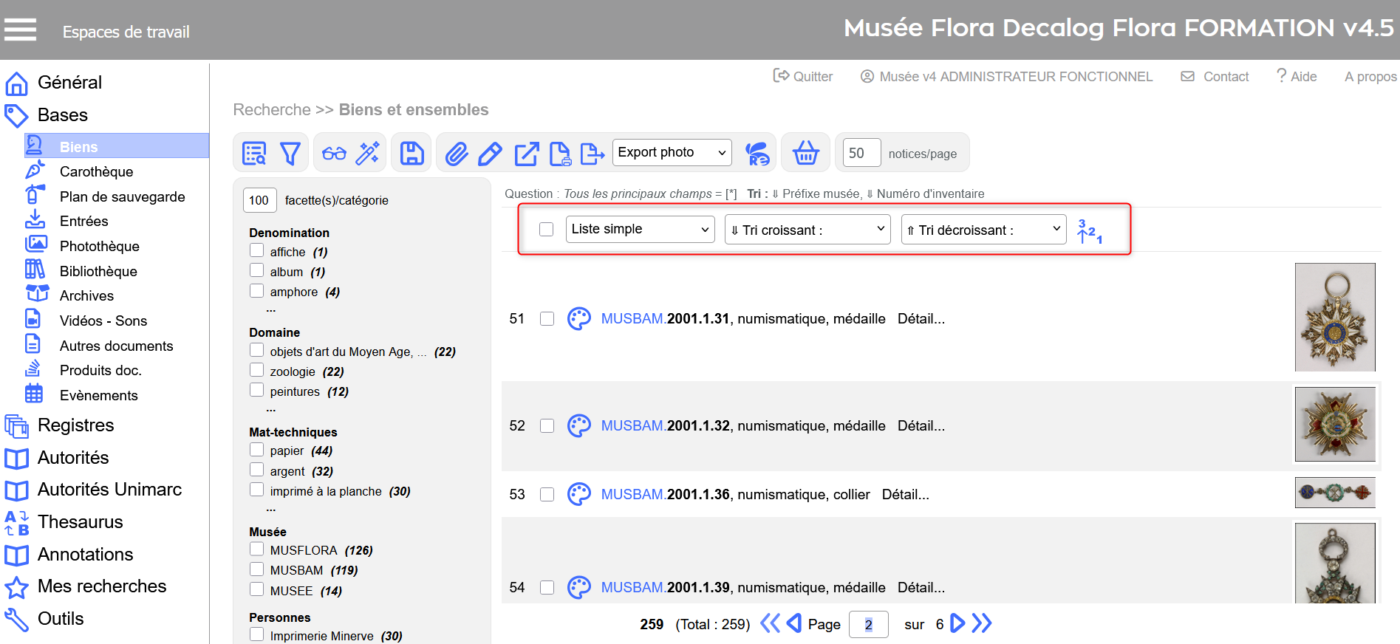Screen dimensions: 1400x644
Task: Enable the MUSFLORA museum facet checkbox
Action: pyautogui.click(x=257, y=549)
